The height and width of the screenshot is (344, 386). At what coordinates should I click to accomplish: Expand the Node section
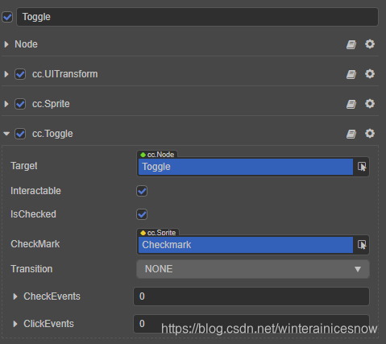click(x=6, y=44)
